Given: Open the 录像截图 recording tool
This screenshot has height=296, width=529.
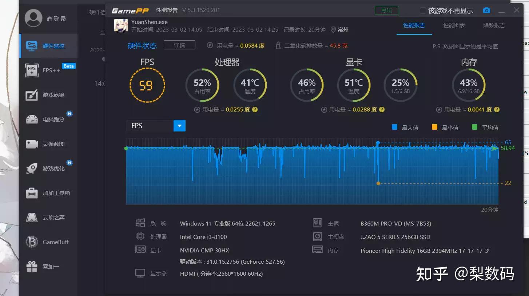Looking at the screenshot, I should pyautogui.click(x=48, y=144).
